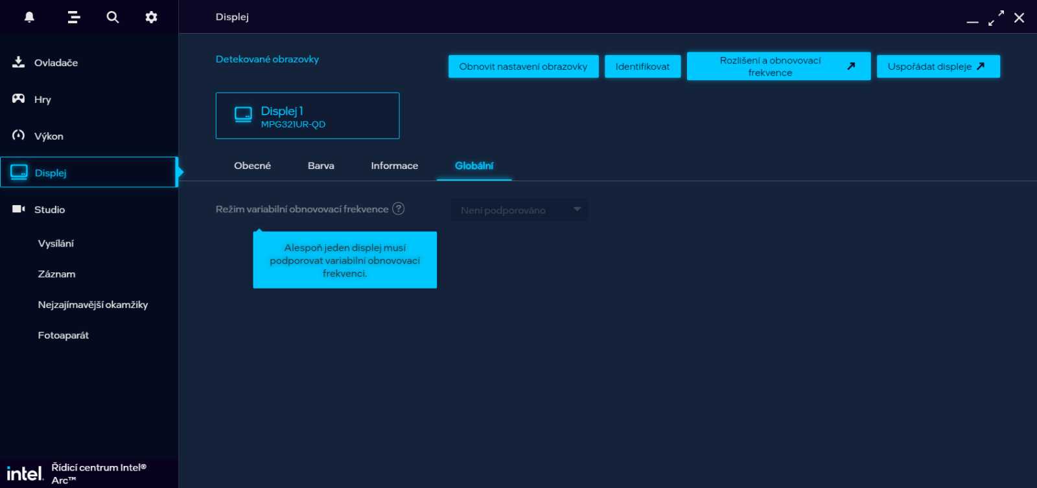The height and width of the screenshot is (488, 1037).
Task: Open the Vysílání submenu
Action: [56, 243]
